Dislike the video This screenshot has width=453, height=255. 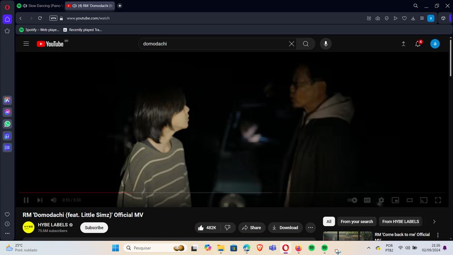228,227
